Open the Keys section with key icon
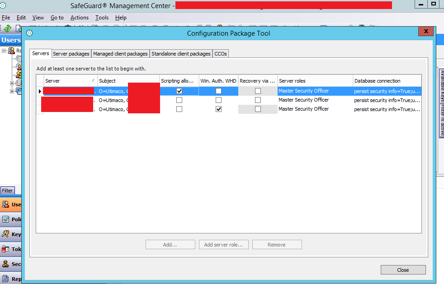444x284 pixels. coord(5,234)
